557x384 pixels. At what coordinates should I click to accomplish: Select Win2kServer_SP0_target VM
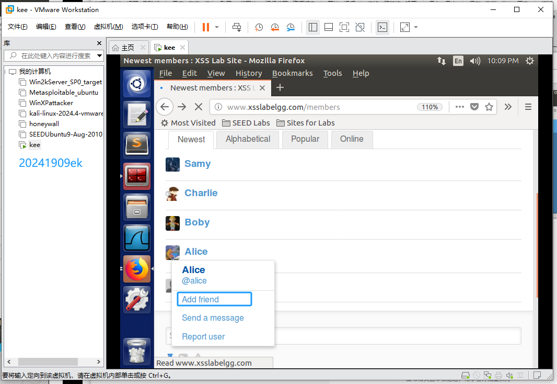pos(65,82)
